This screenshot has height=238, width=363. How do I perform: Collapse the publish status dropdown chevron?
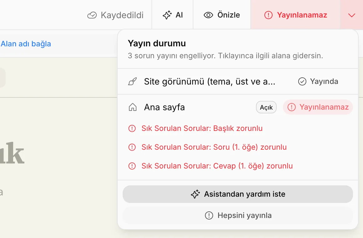352,15
